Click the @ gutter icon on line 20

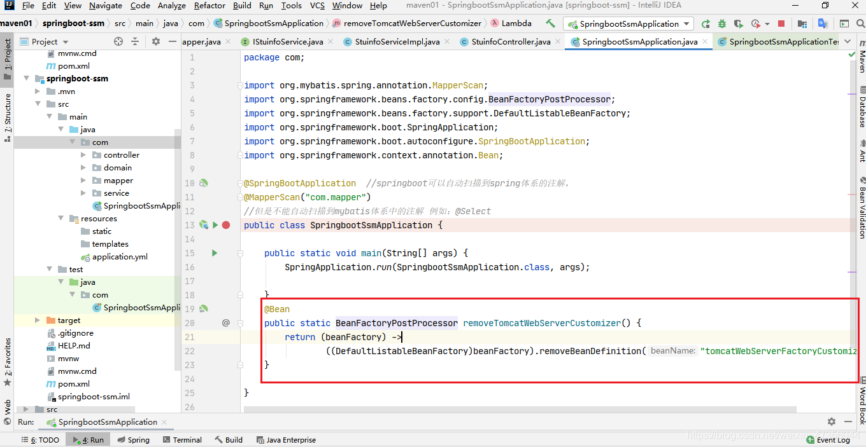(x=225, y=323)
